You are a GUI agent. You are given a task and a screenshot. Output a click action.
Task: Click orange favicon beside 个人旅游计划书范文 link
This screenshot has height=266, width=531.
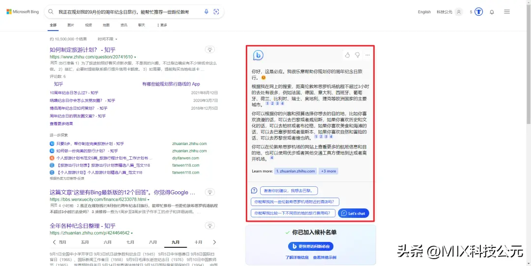click(52, 158)
